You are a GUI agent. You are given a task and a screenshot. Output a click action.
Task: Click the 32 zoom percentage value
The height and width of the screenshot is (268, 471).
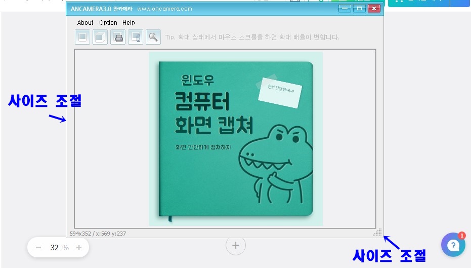[54, 248]
